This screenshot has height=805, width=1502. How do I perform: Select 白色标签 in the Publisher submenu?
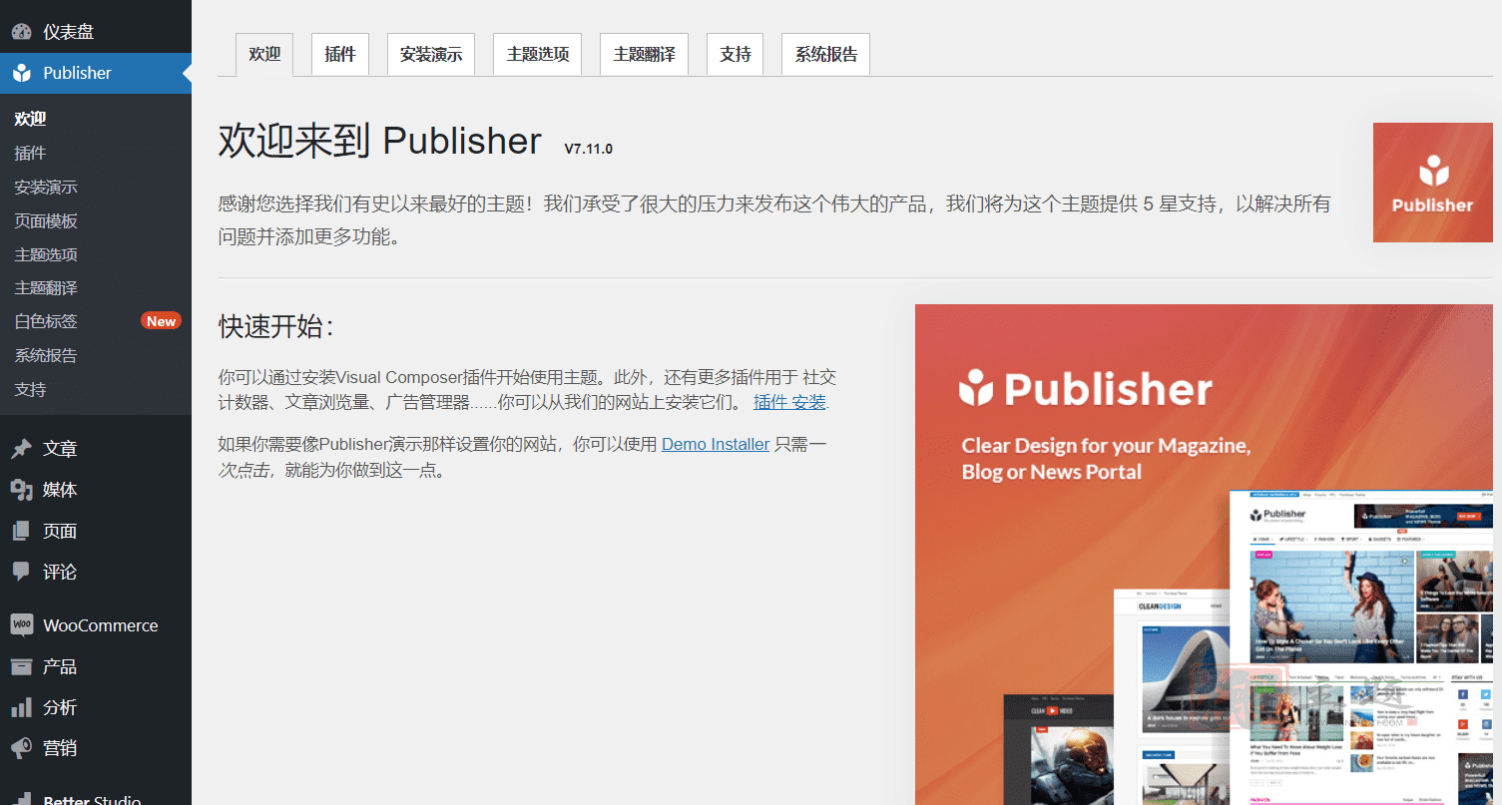click(46, 321)
